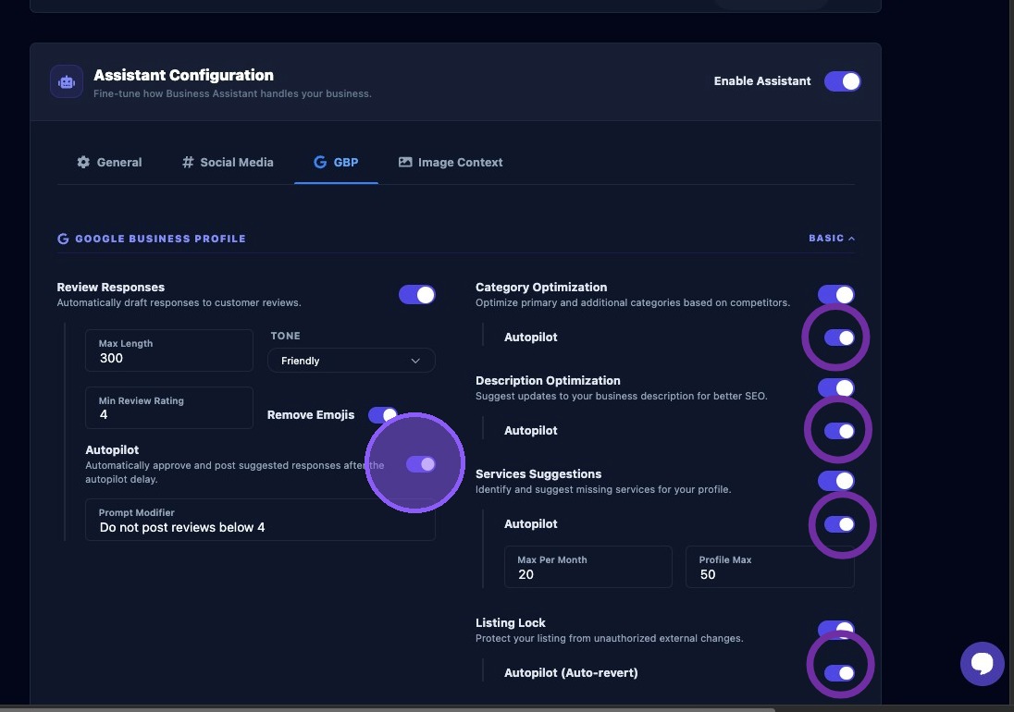Click the horizontal scrollbar at bottom
Screen dimensions: 1014x712
pos(388,709)
